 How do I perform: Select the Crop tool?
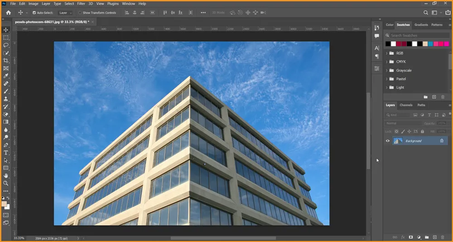[x=6, y=61]
